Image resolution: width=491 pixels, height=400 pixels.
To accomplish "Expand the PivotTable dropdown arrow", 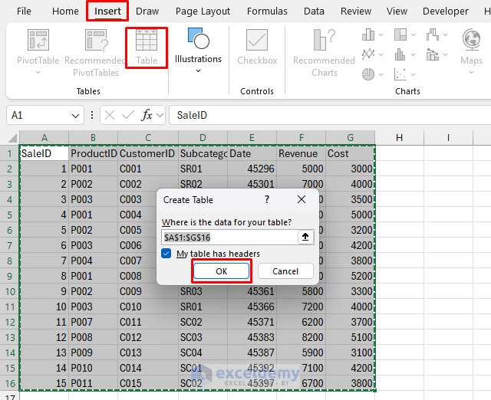I will coord(38,73).
